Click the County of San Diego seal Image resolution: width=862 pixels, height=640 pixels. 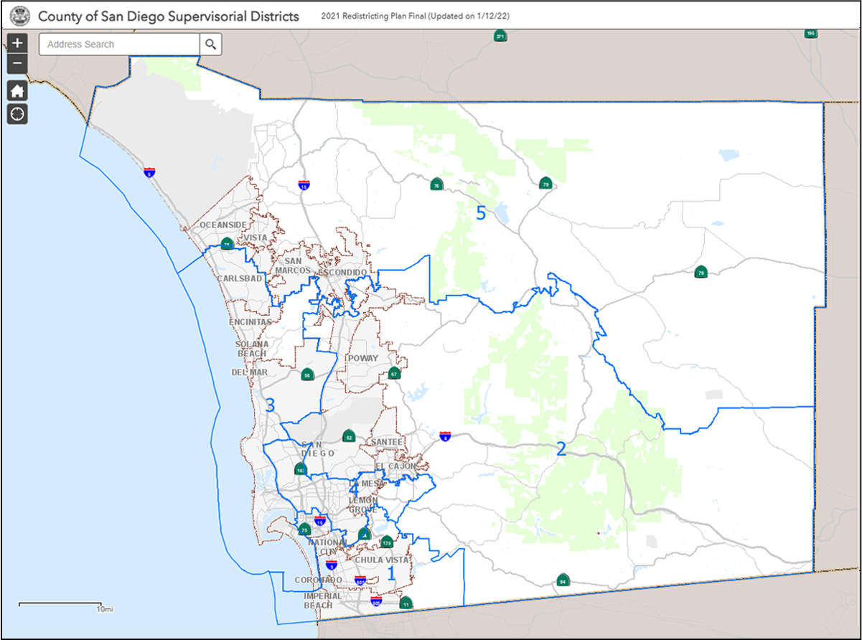[20, 16]
